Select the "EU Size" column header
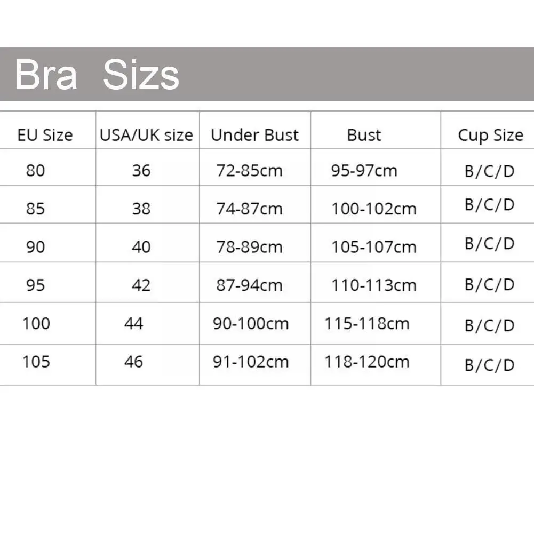This screenshot has height=534, width=534. click(45, 135)
